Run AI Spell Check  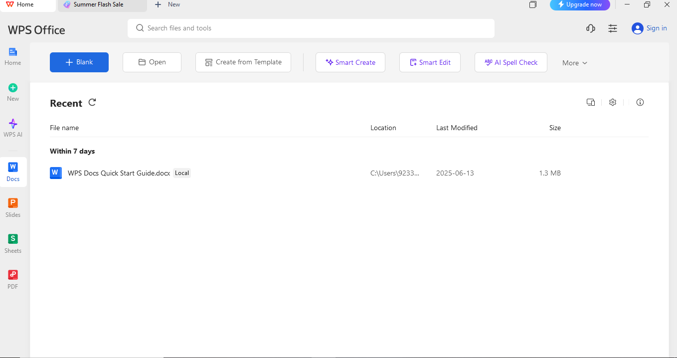pos(510,62)
